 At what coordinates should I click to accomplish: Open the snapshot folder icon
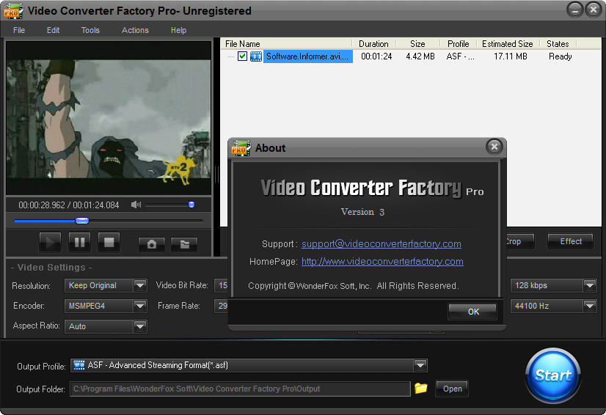click(184, 244)
